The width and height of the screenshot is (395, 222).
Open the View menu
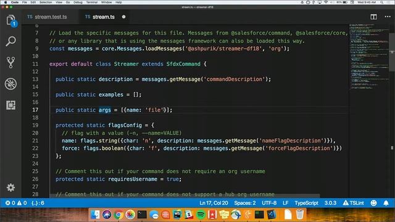pos(59,2)
